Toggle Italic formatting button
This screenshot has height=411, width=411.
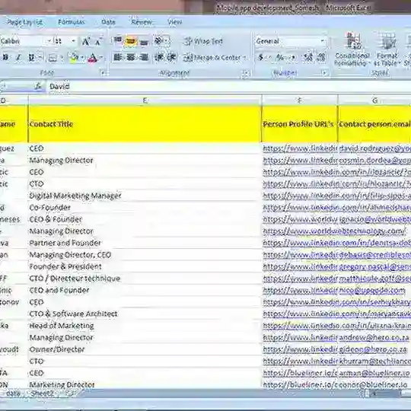coord(18,57)
